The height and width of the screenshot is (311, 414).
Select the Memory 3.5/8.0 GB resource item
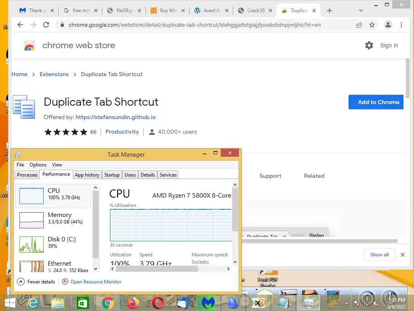(x=53, y=220)
